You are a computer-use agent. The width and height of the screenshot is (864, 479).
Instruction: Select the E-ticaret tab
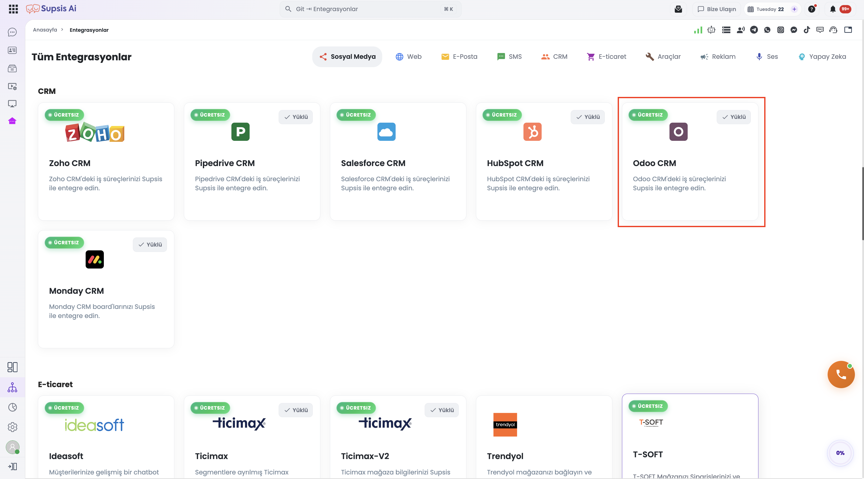pyautogui.click(x=606, y=57)
